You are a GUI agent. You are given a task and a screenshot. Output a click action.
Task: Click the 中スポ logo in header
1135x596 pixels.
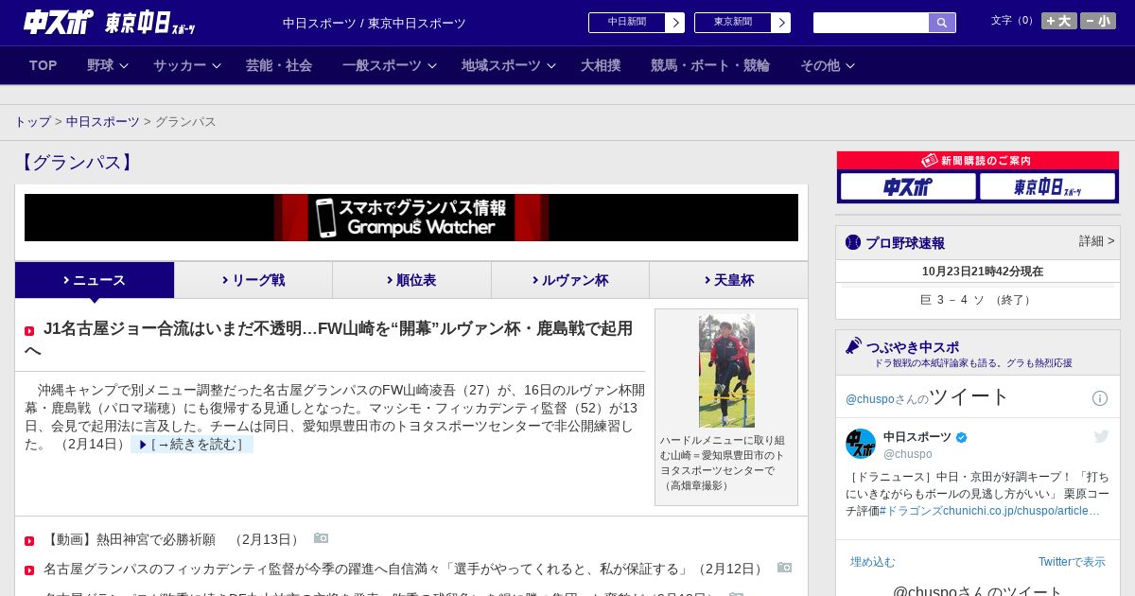59,22
